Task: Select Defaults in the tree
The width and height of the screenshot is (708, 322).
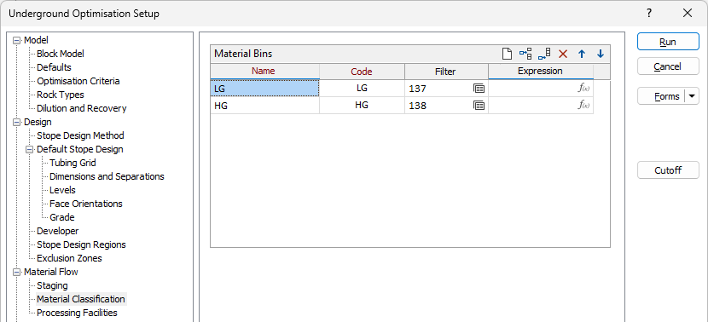Action: [x=54, y=67]
